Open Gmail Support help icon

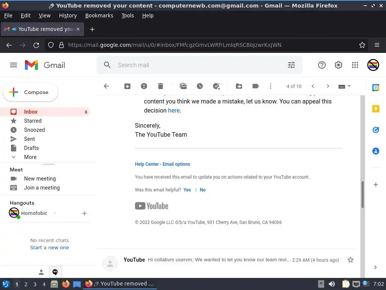(x=322, y=65)
